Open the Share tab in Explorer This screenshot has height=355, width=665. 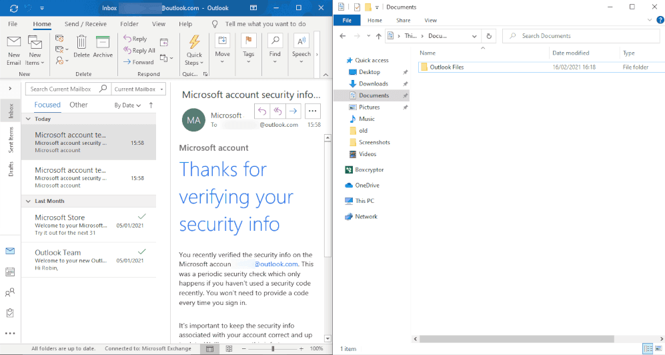404,20
